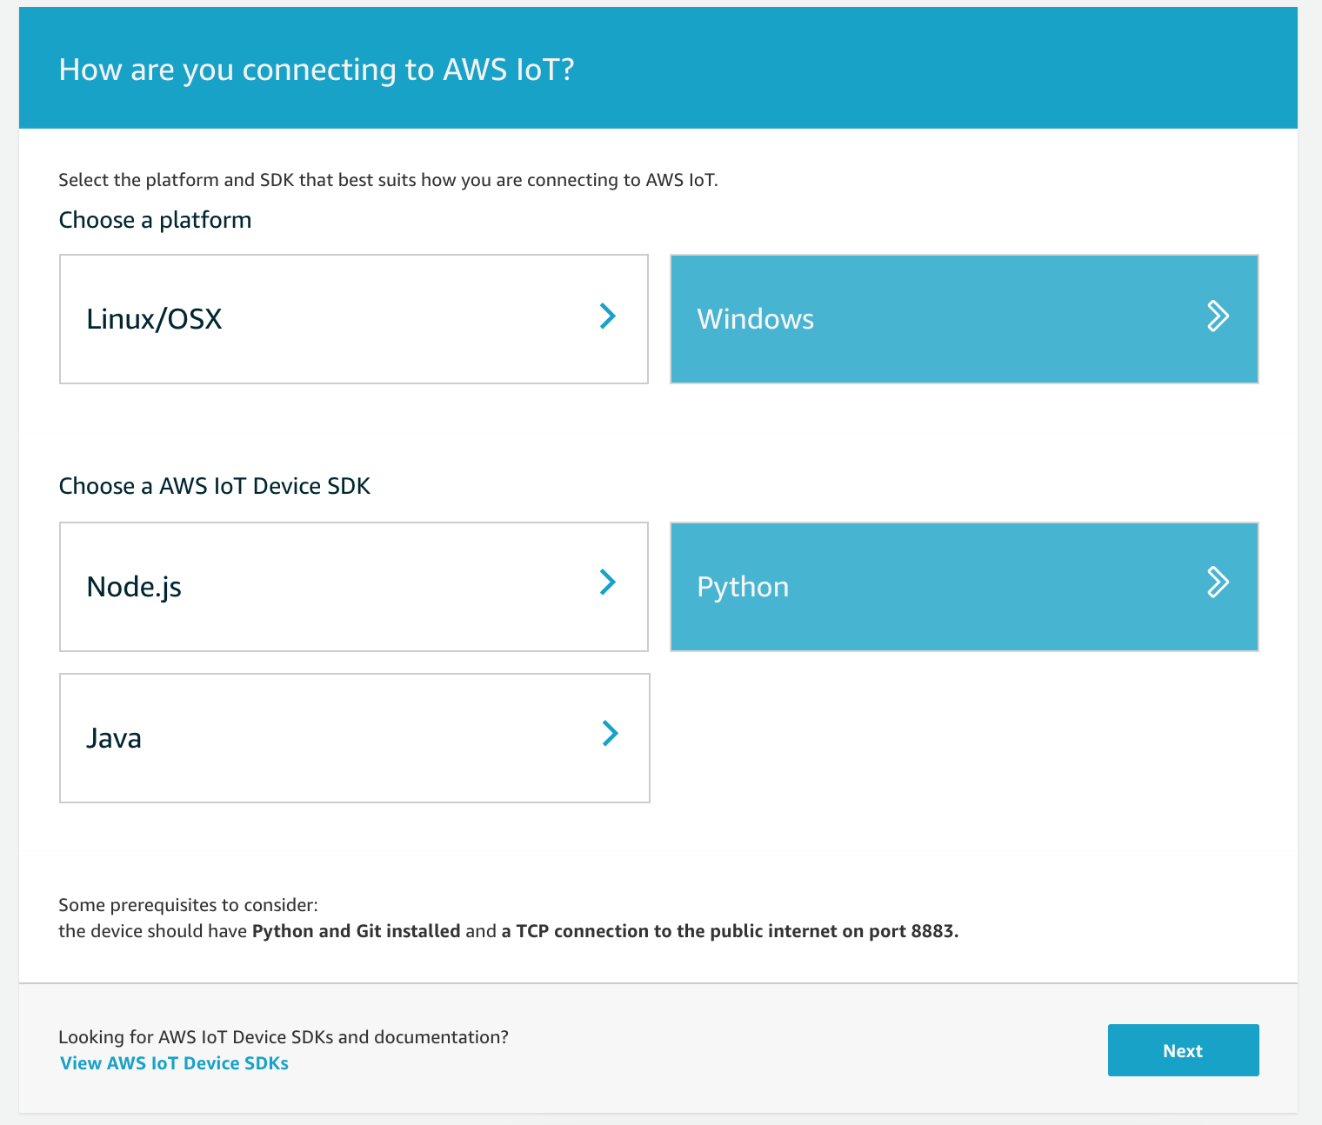Click the chevron arrow on Java card
Image resolution: width=1322 pixels, height=1125 pixels.
pyautogui.click(x=611, y=734)
